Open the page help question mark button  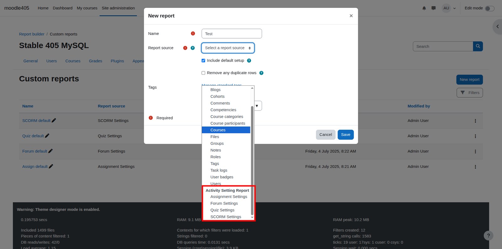pos(489,235)
